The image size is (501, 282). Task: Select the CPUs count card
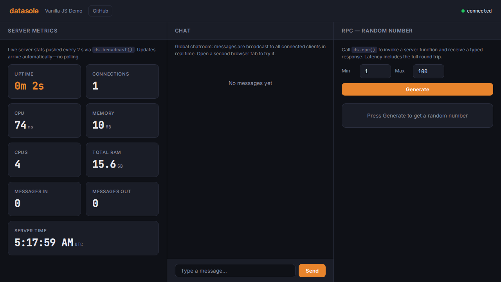coord(44,160)
